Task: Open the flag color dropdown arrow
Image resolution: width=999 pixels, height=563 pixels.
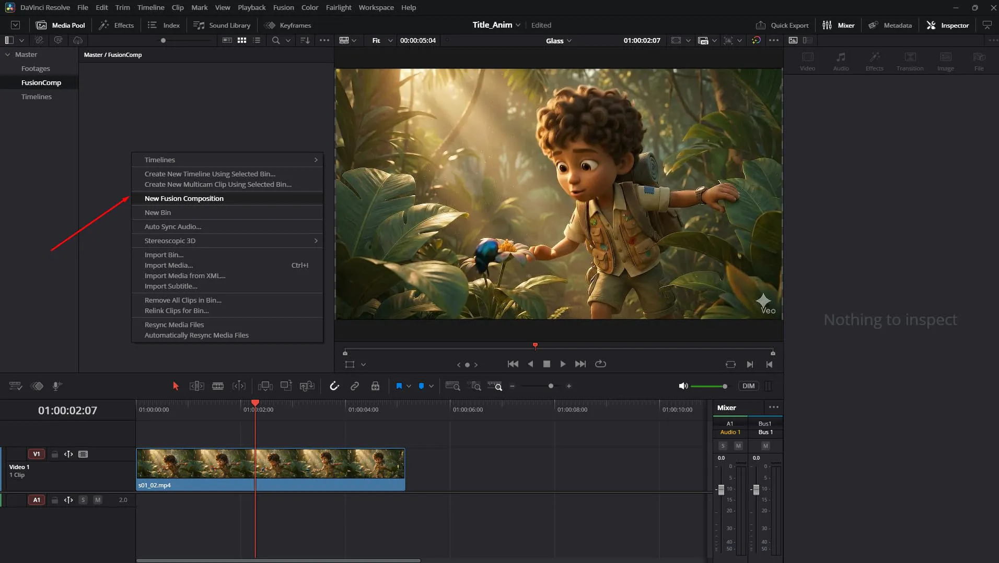Action: coord(409,386)
